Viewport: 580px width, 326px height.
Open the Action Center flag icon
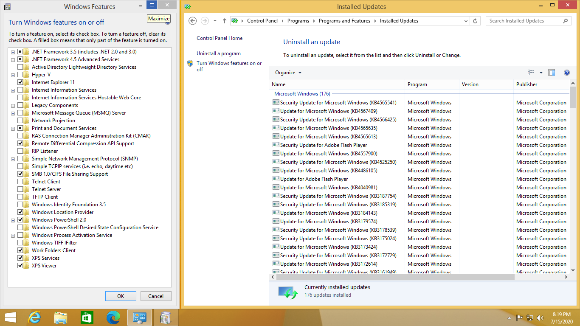point(519,318)
